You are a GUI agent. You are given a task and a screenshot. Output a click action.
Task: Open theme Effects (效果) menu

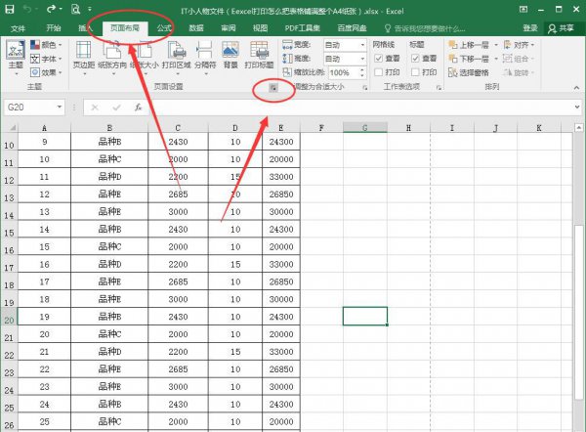46,72
